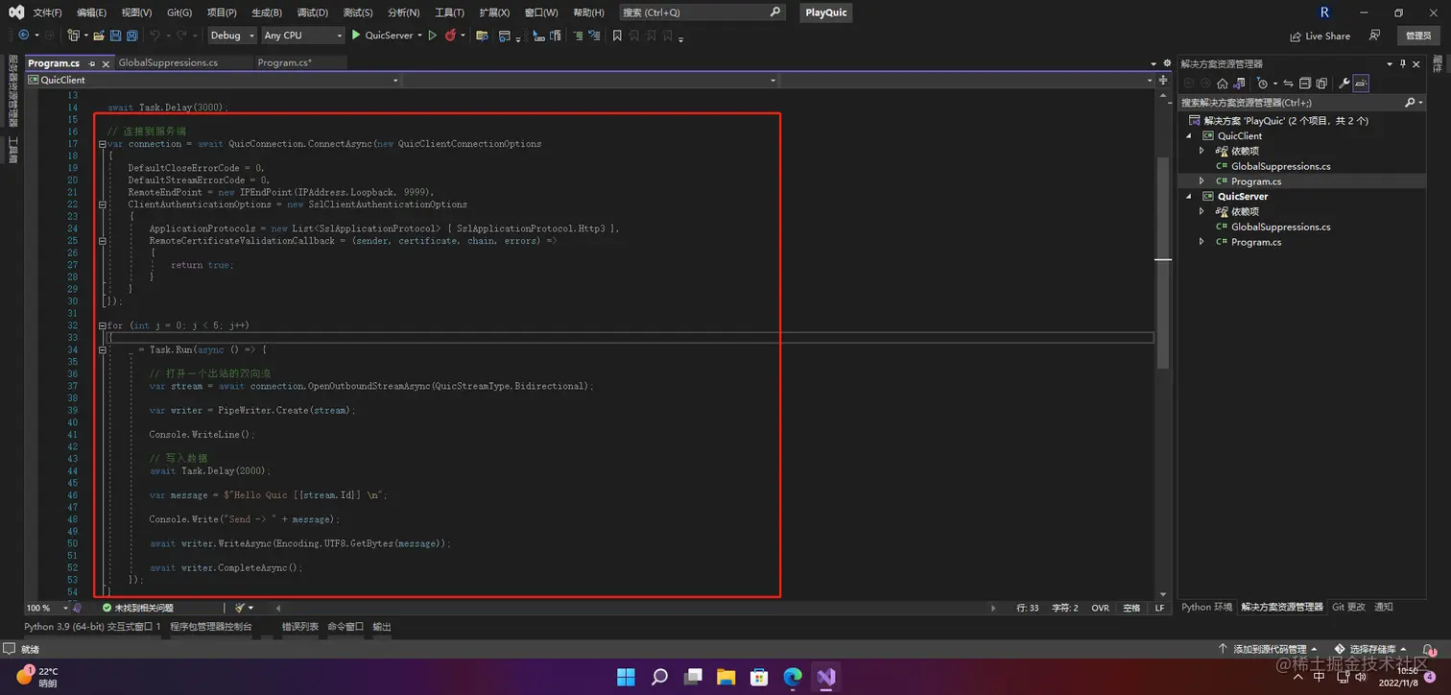The height and width of the screenshot is (695, 1451).
Task: Click the single Save disk icon
Action: point(115,36)
